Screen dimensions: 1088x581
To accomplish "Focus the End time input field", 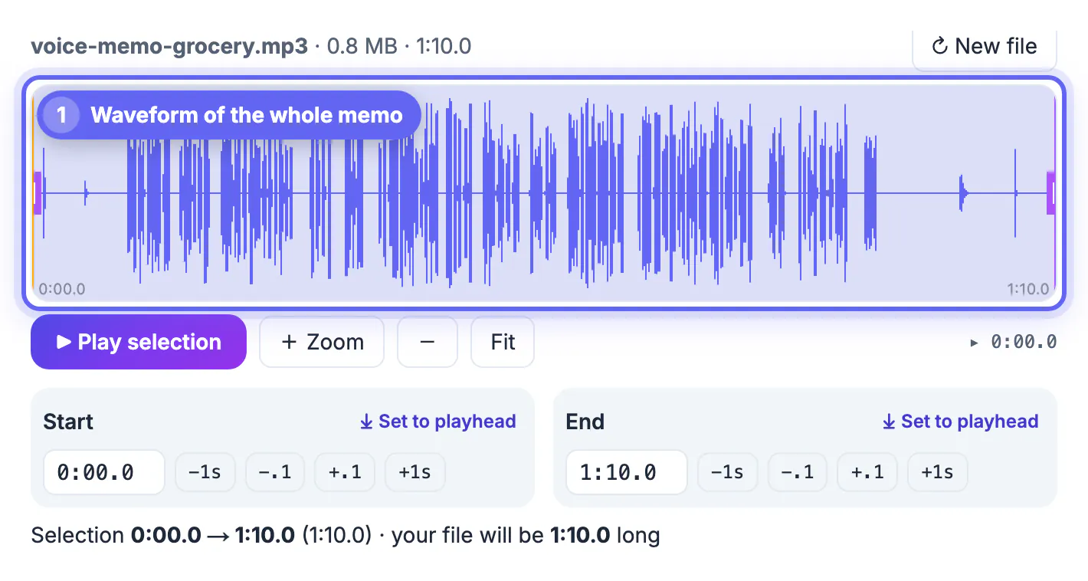I will pyautogui.click(x=627, y=472).
